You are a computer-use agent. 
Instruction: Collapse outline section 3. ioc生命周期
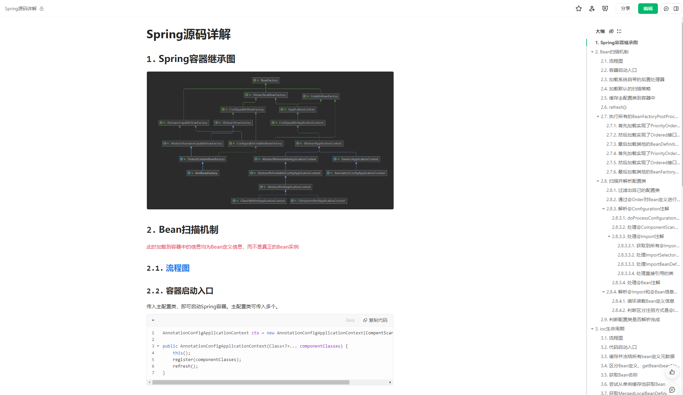592,329
